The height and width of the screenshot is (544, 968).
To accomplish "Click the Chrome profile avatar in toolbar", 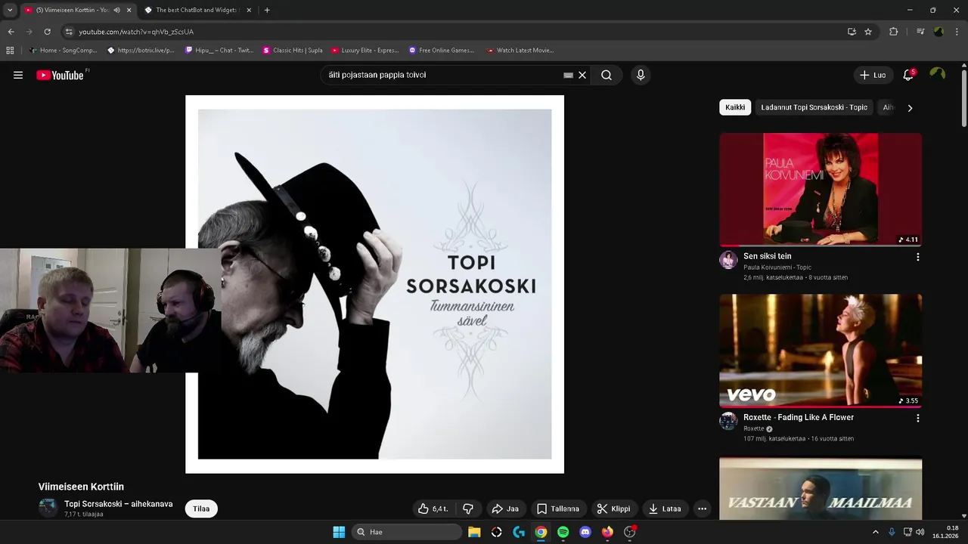I will (x=939, y=32).
